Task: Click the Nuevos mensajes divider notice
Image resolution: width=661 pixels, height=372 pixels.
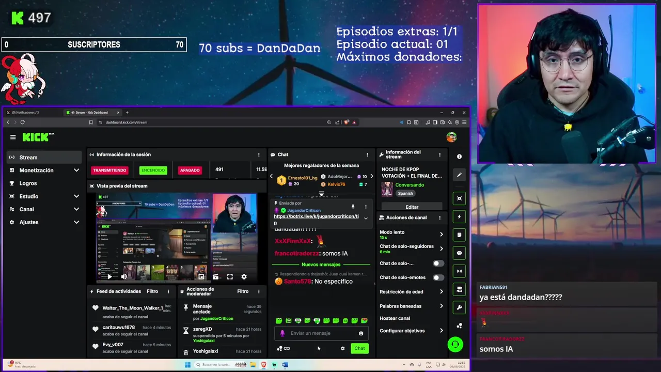Action: pos(321,265)
